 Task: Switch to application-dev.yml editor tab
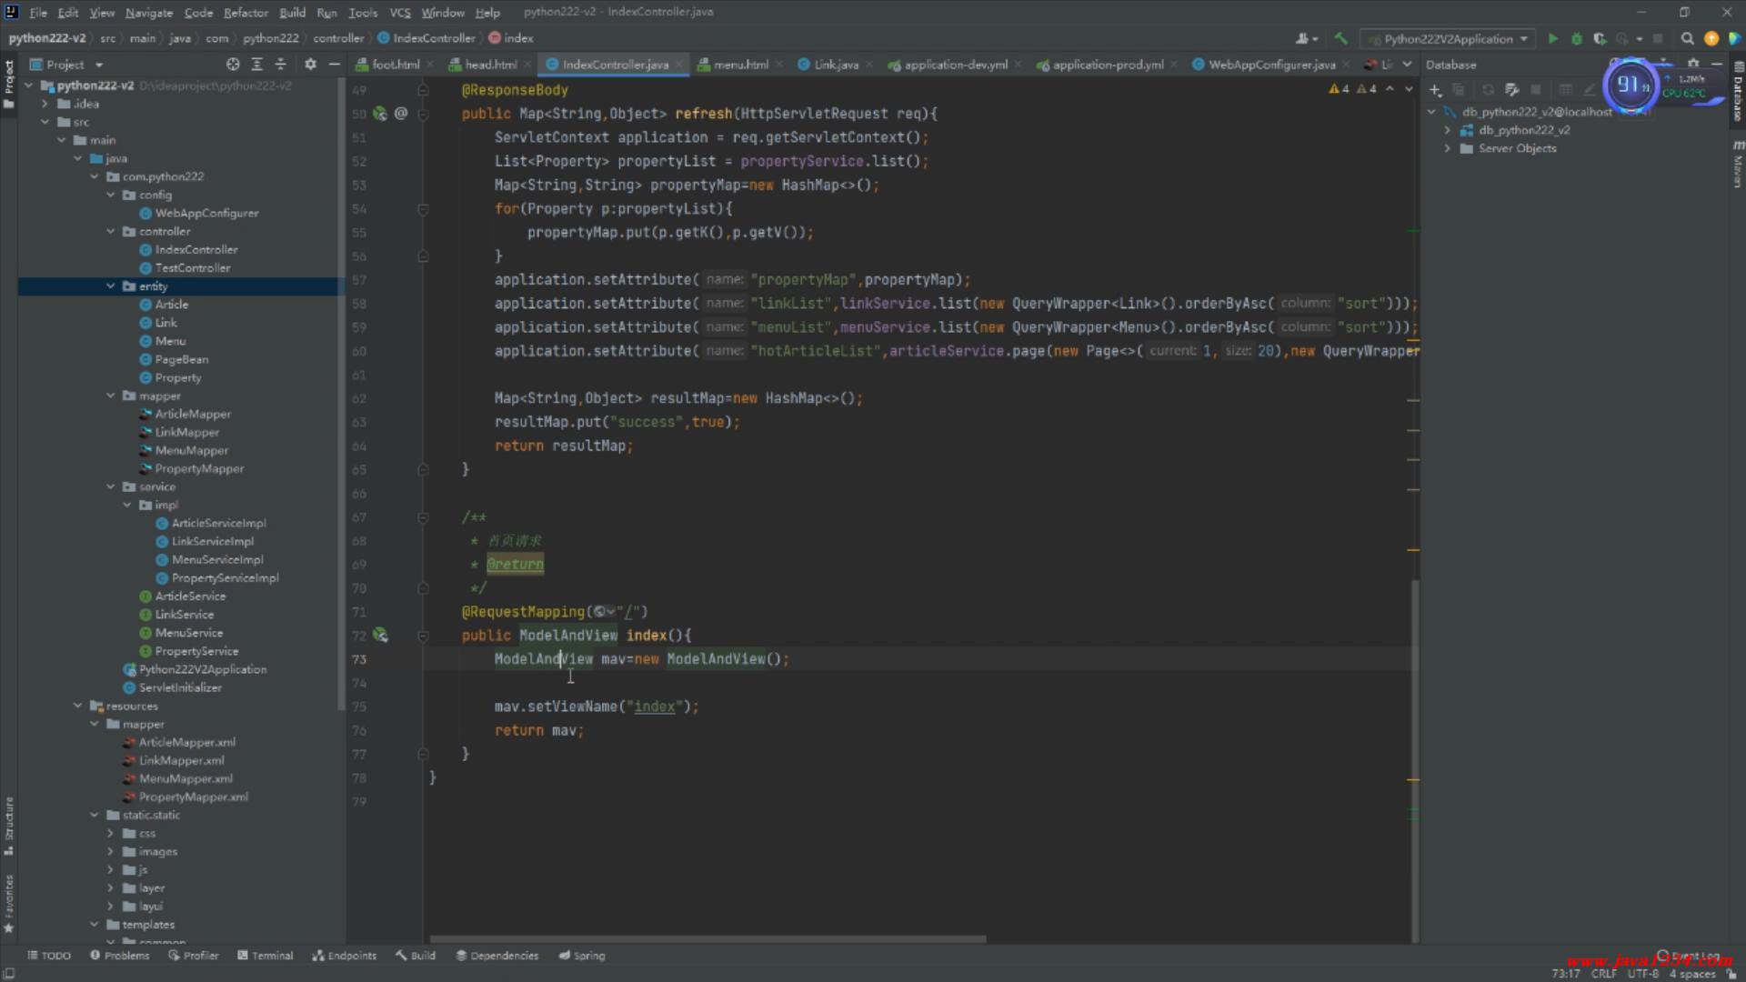[x=955, y=65]
